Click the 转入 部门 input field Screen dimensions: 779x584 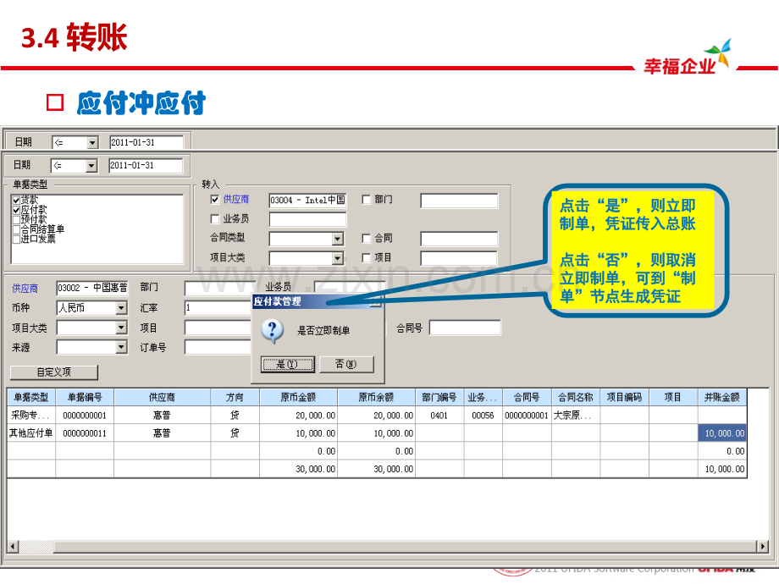(x=459, y=200)
